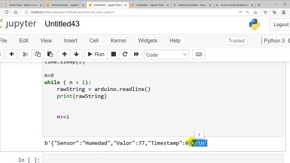Open the command palette keyboard icon

click(x=198, y=54)
